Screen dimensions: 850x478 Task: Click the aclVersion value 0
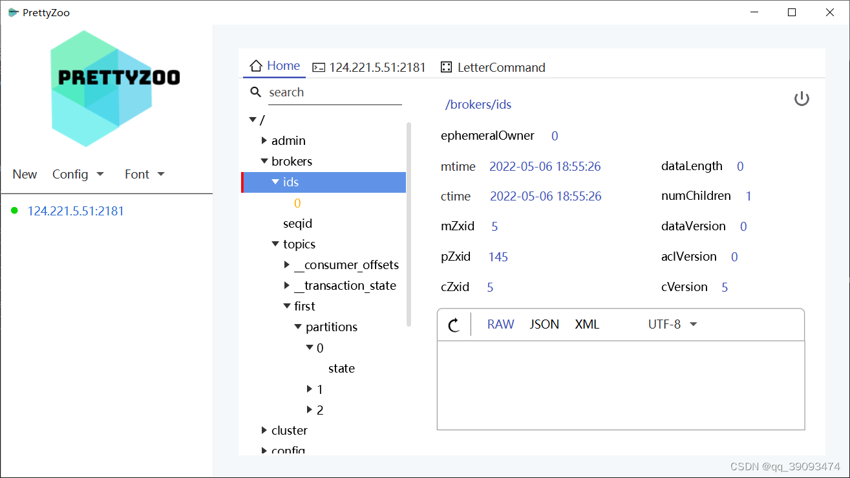tap(734, 257)
